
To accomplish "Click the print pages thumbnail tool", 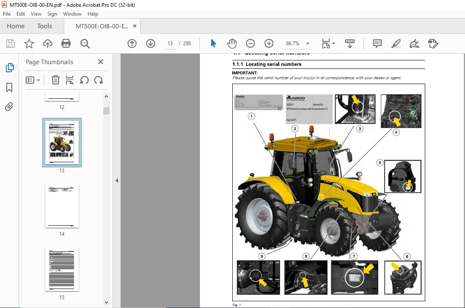I will (x=69, y=80).
